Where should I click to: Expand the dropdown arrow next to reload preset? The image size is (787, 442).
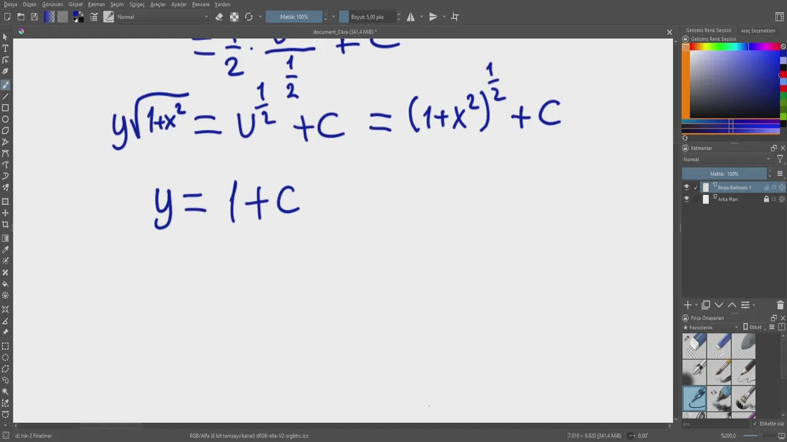pos(260,17)
